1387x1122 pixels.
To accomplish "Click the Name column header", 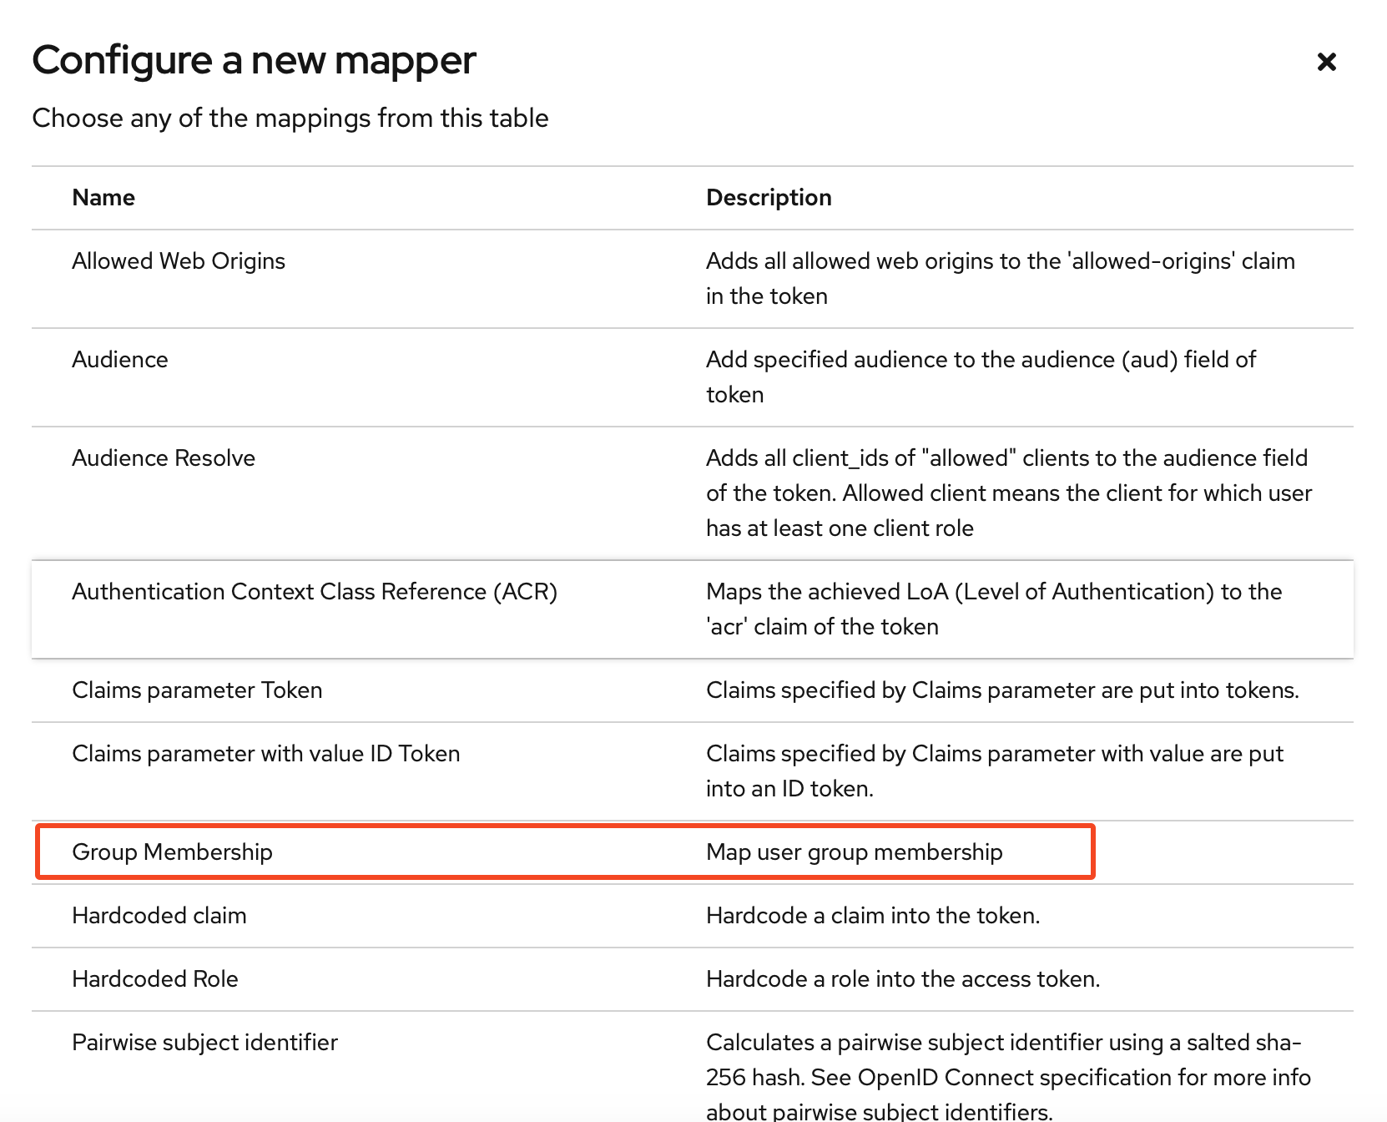I will [x=103, y=198].
